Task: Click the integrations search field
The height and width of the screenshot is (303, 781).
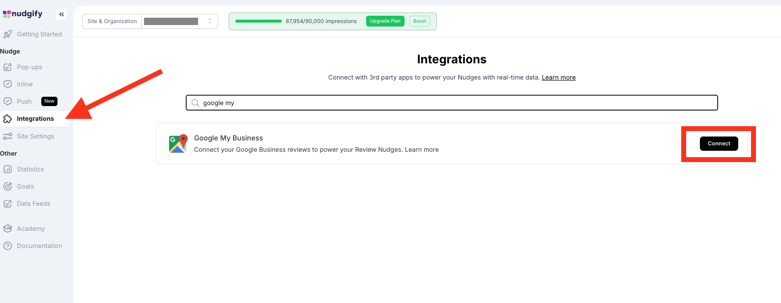Action: [452, 103]
